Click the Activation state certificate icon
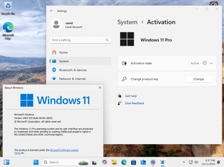 coord(124,63)
